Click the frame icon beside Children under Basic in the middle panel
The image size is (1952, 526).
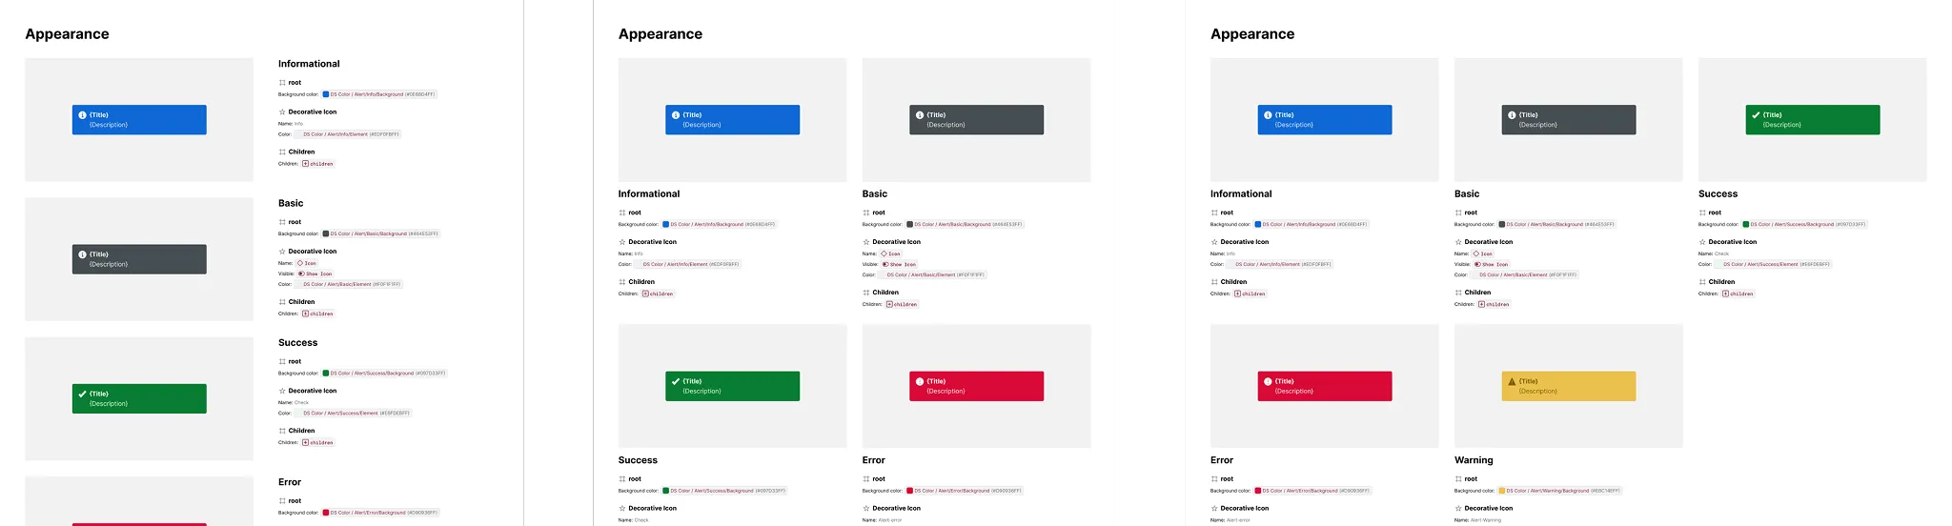pos(866,293)
